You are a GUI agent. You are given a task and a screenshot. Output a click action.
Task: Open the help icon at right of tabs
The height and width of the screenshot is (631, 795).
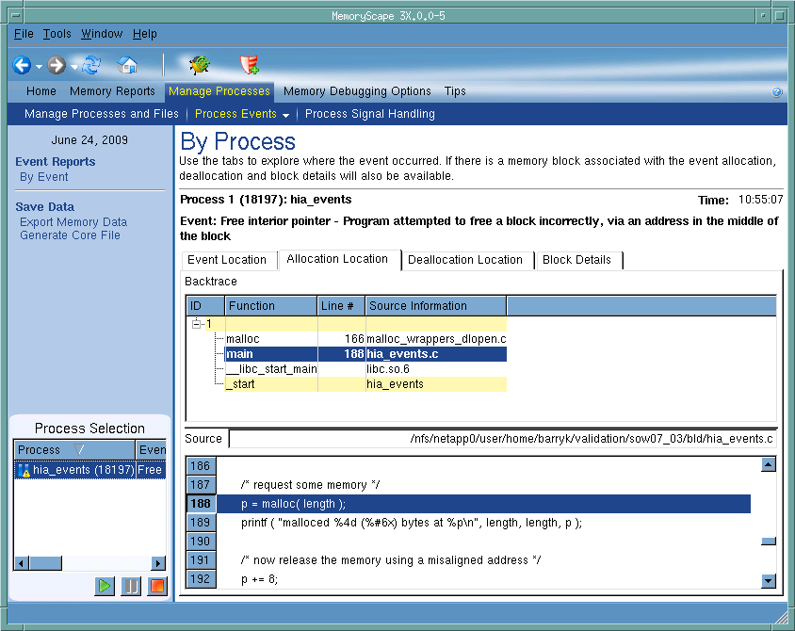tap(776, 92)
